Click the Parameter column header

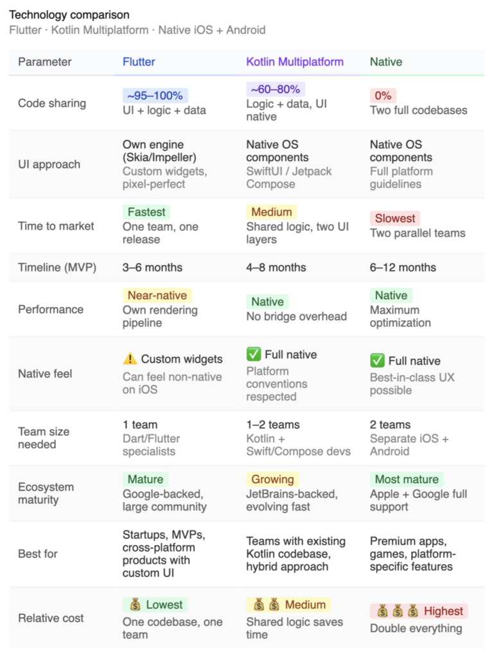(x=45, y=62)
